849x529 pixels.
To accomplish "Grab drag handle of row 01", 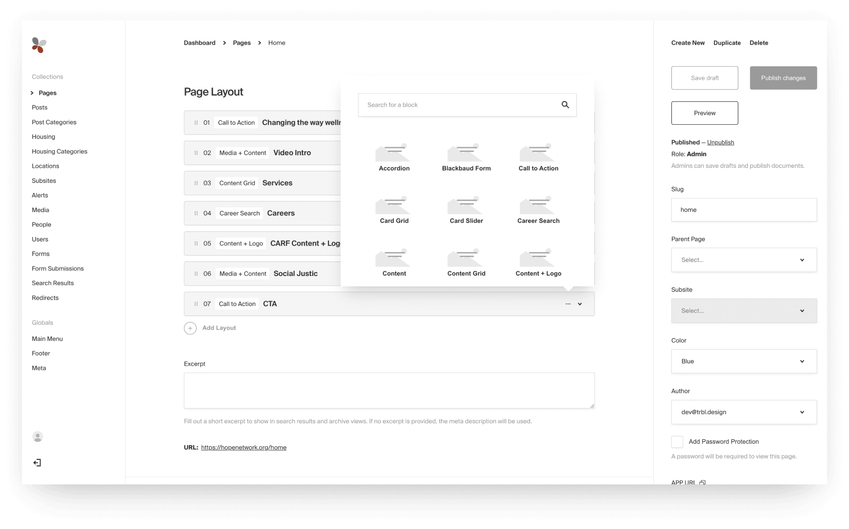I will click(x=196, y=123).
